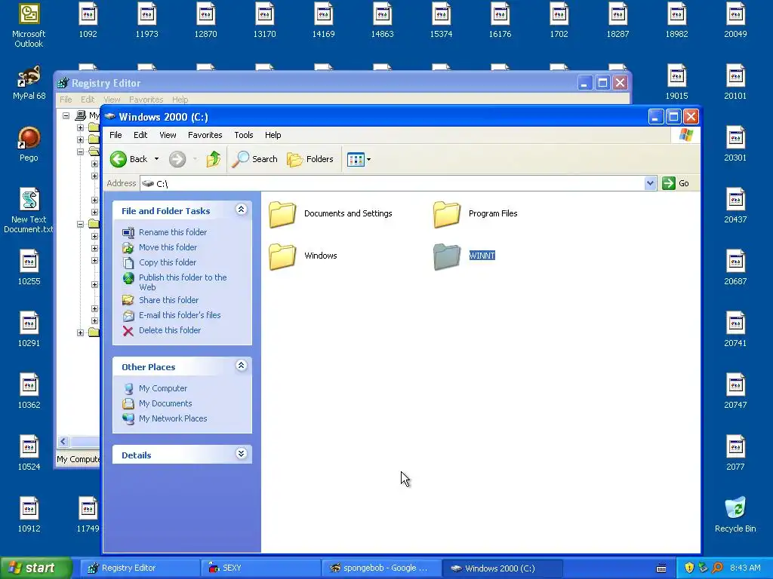The width and height of the screenshot is (773, 579).
Task: Open Search in Explorer toolbar
Action: 255,159
